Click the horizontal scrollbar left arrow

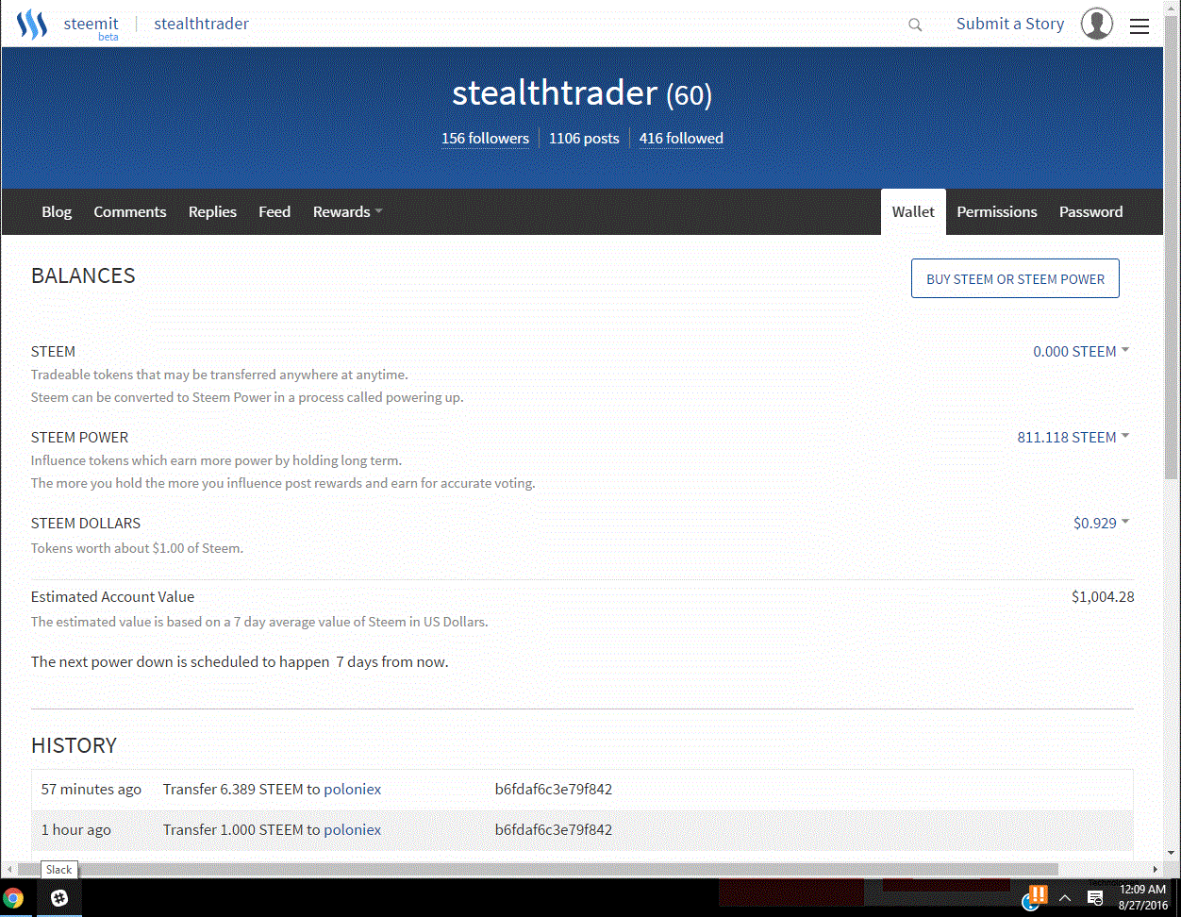coord(8,869)
